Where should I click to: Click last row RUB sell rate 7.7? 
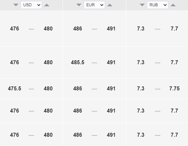pos(174,135)
